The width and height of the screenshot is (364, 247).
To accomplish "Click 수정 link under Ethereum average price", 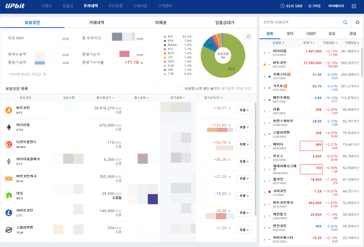I will coord(119,129).
